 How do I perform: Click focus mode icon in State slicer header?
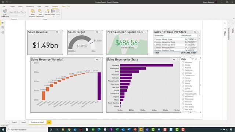tap(196, 59)
